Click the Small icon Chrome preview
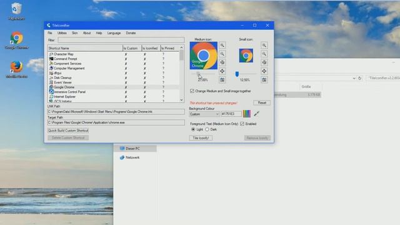Viewport: 400px width, 225px height. coord(246,56)
